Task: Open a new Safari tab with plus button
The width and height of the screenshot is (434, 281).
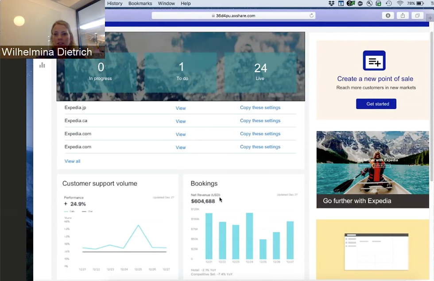Action: coord(430,18)
